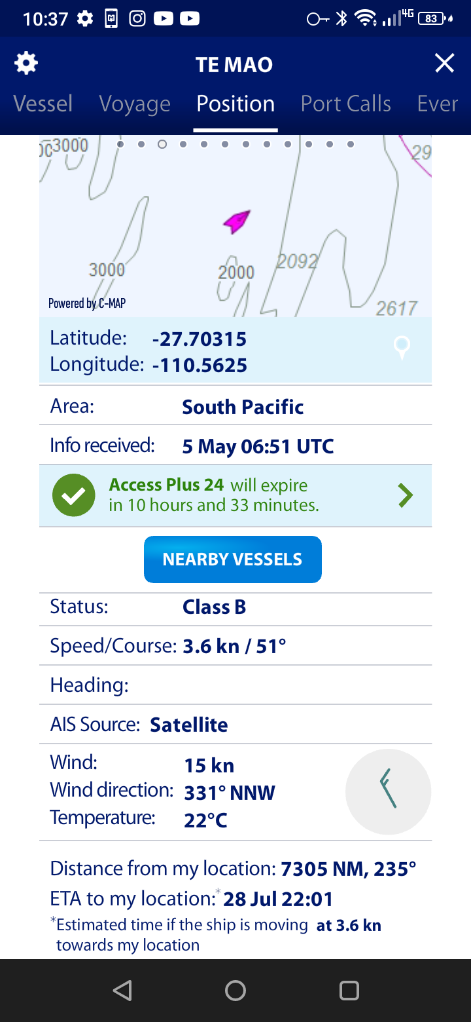
Task: Tap the map pin location icon
Action: 402,347
